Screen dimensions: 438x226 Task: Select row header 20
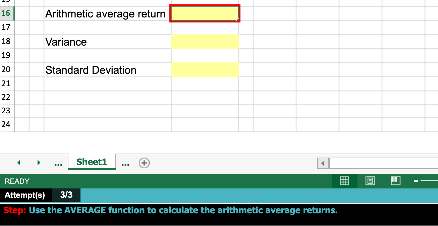pos(6,69)
